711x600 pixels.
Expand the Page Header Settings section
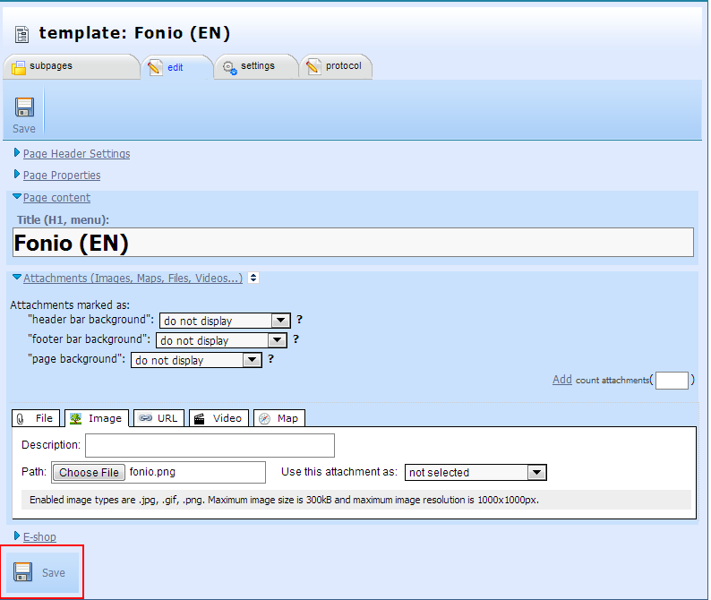[76, 154]
